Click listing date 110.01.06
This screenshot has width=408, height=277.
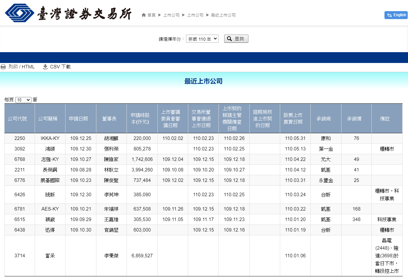295,256
